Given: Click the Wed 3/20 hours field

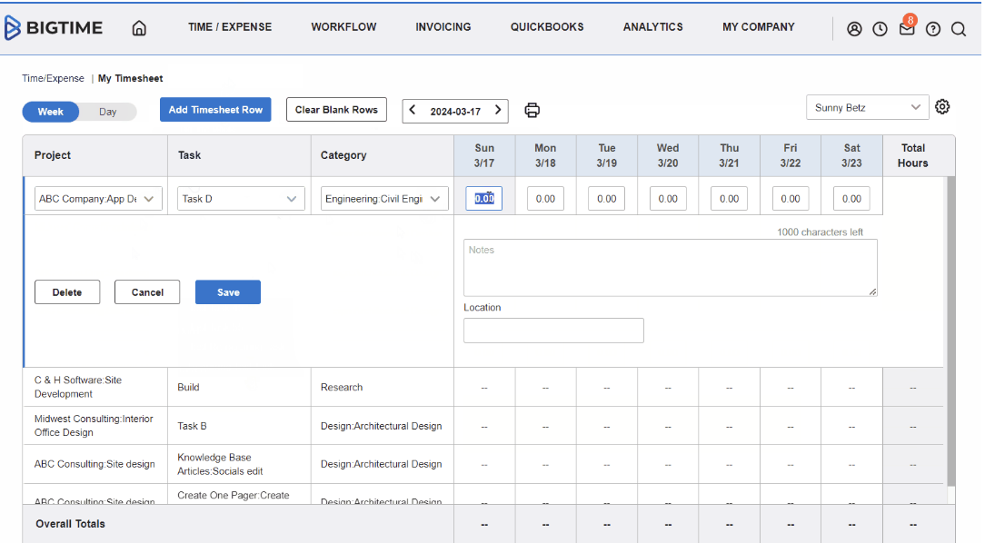Looking at the screenshot, I should coord(668,198).
